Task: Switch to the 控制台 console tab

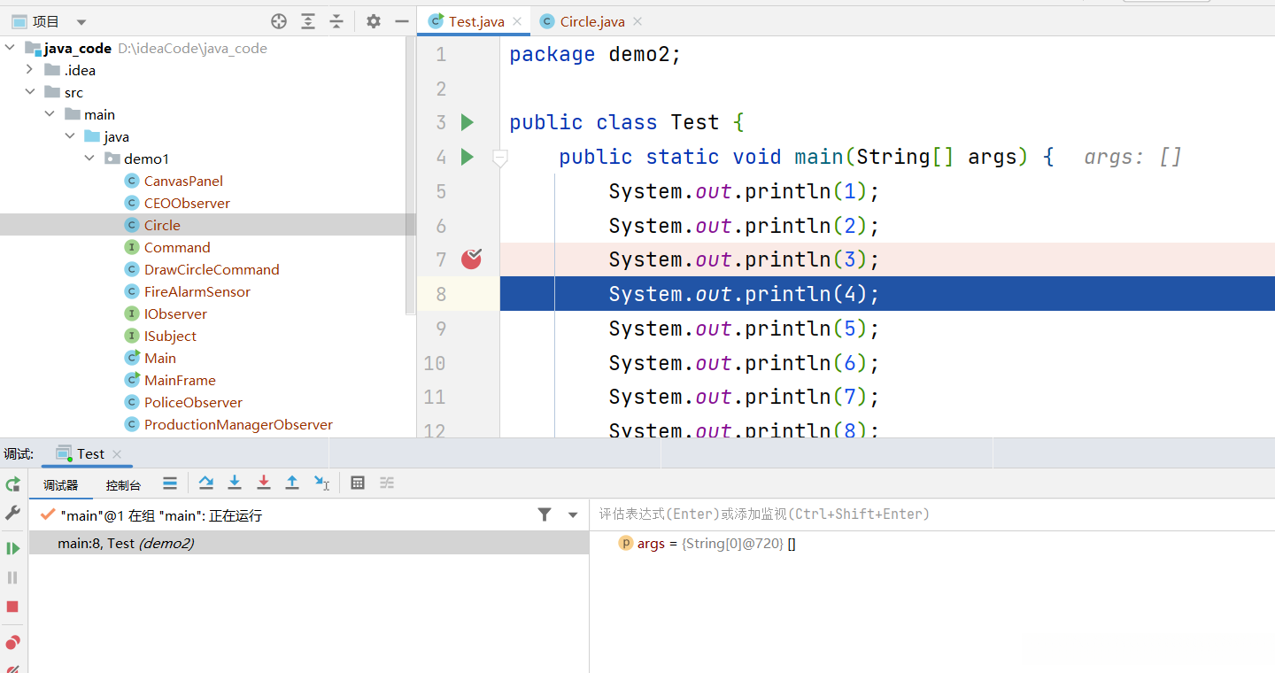Action: [123, 484]
